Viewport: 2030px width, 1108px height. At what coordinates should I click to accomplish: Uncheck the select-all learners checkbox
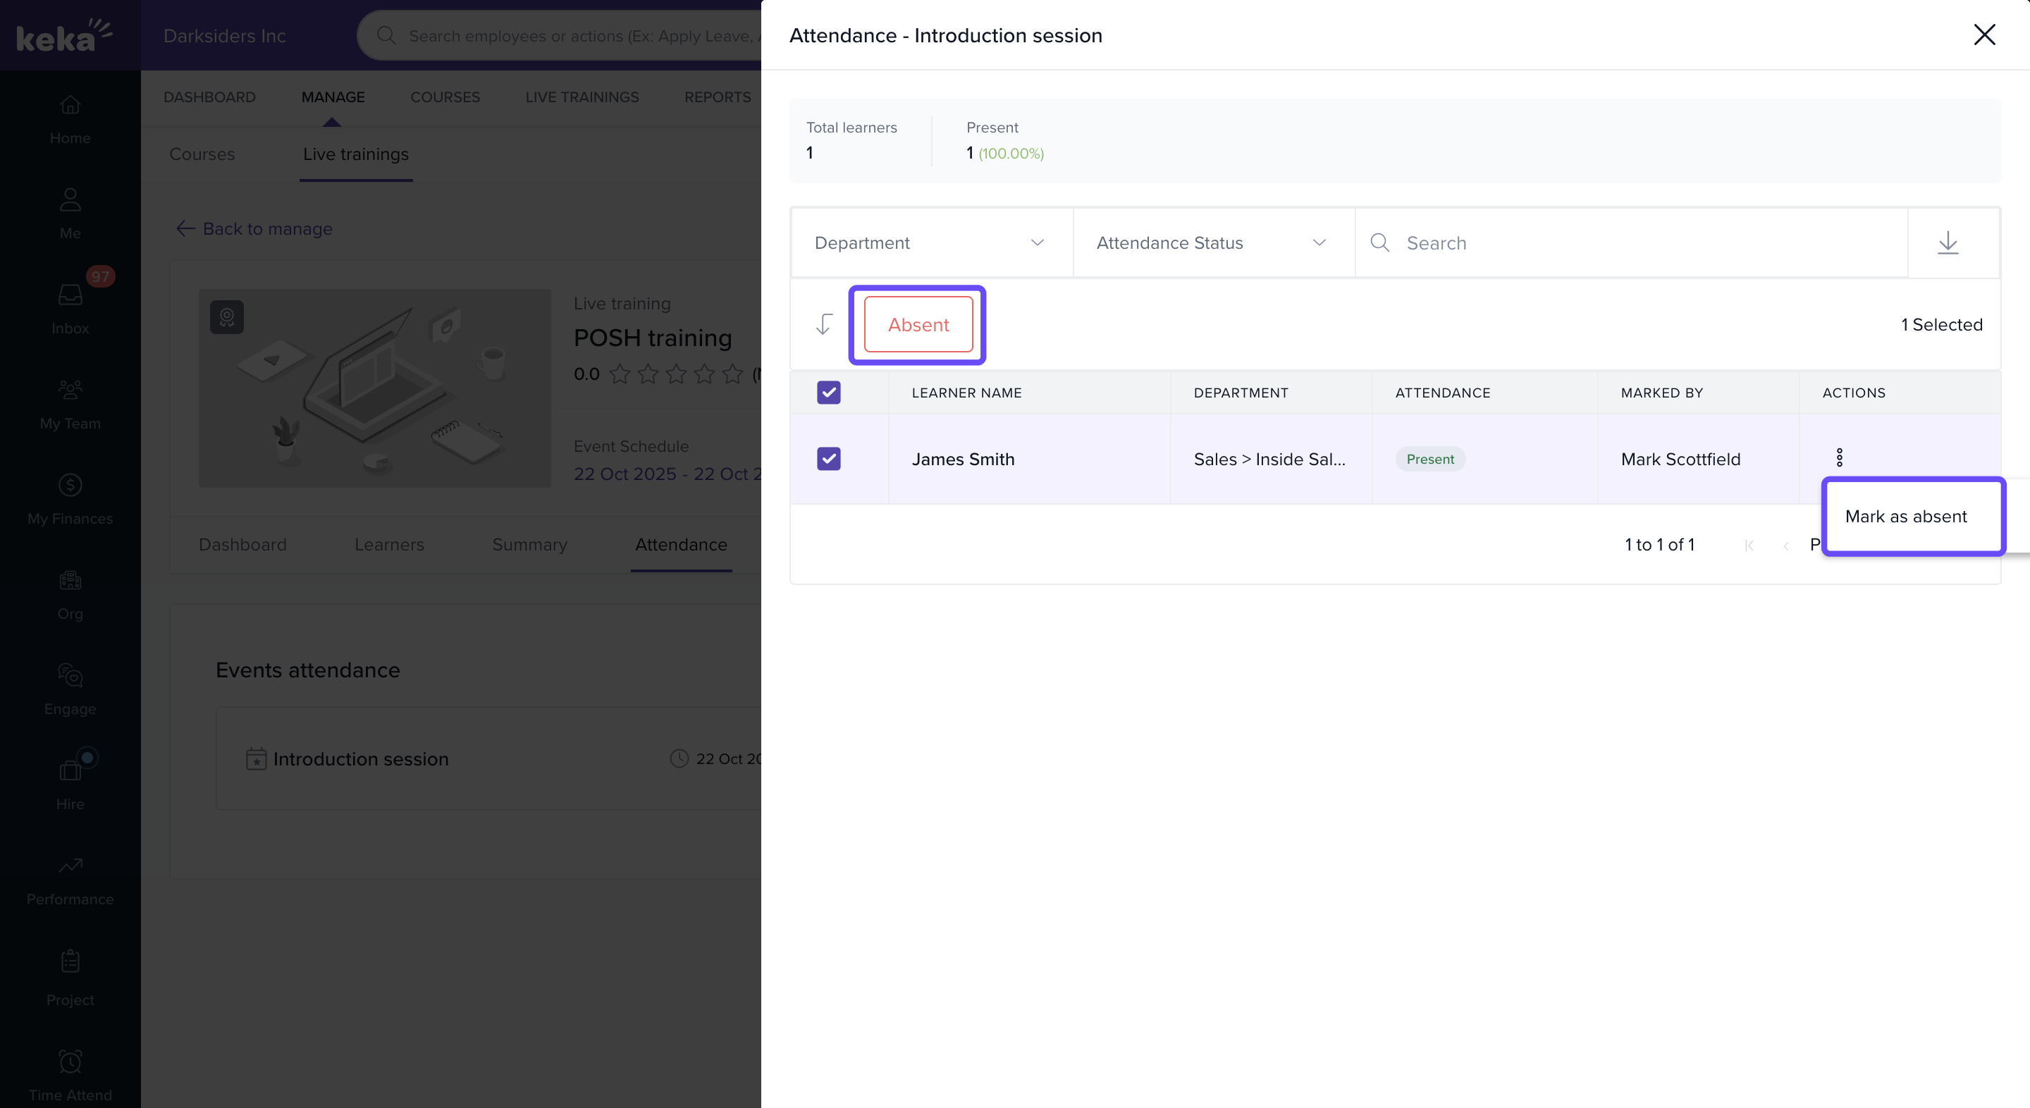[828, 393]
